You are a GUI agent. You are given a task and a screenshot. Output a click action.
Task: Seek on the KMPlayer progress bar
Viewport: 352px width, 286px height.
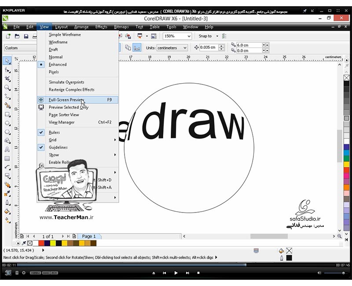coord(176,265)
